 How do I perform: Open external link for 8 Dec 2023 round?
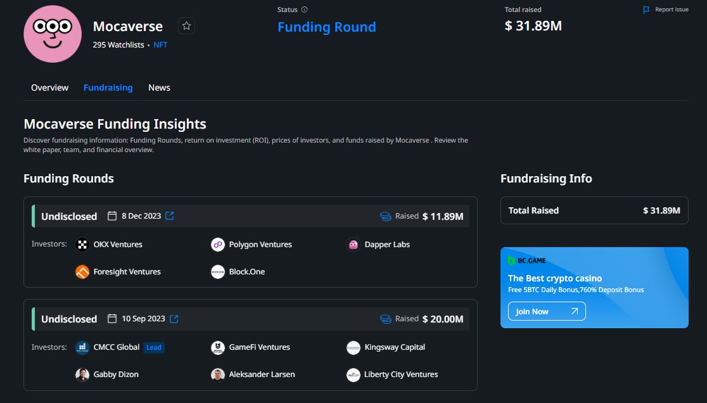170,216
